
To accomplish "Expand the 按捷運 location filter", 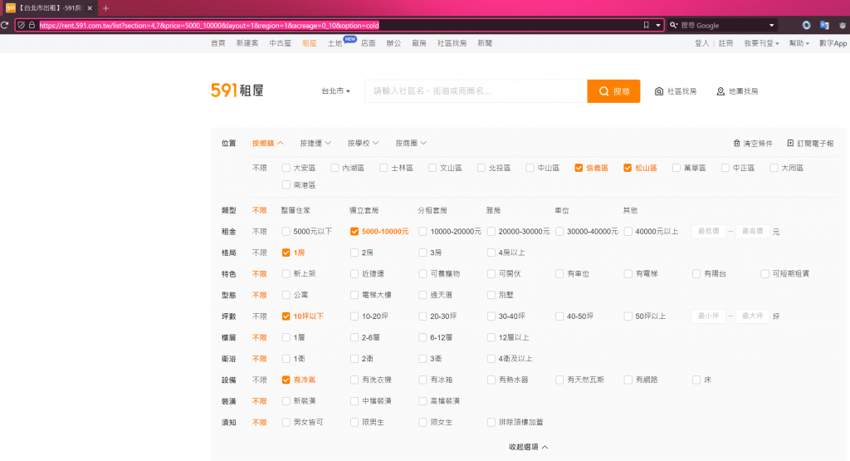I will pyautogui.click(x=315, y=143).
